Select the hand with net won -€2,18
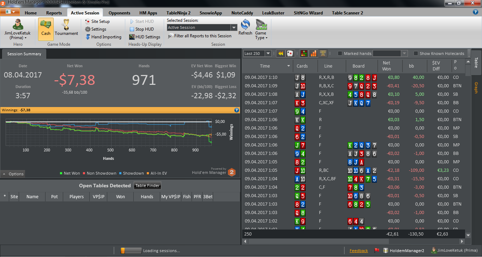The height and width of the screenshot is (257, 482). 354,170
